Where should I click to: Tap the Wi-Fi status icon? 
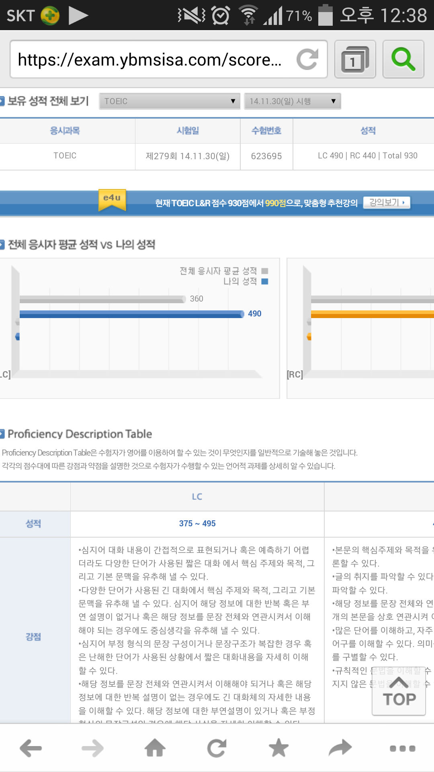click(x=248, y=16)
